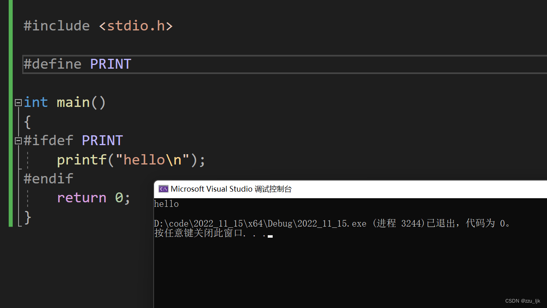Click the <stdio.h> header name
Image resolution: width=547 pixels, height=308 pixels.
coord(136,26)
